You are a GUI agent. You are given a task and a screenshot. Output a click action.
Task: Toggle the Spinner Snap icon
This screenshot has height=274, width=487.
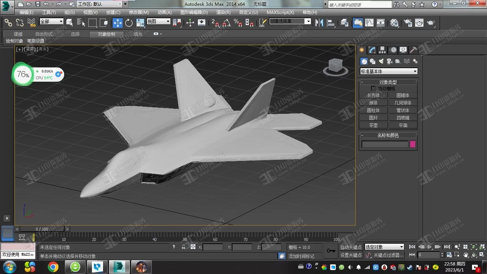[250, 23]
